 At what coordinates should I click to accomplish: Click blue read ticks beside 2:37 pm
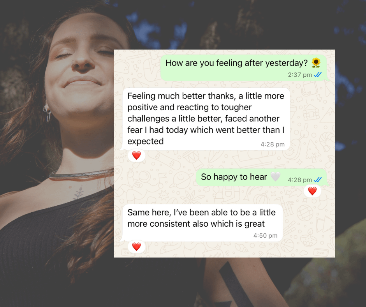click(318, 75)
